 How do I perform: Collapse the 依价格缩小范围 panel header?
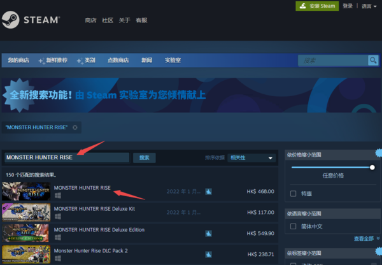click(332, 155)
